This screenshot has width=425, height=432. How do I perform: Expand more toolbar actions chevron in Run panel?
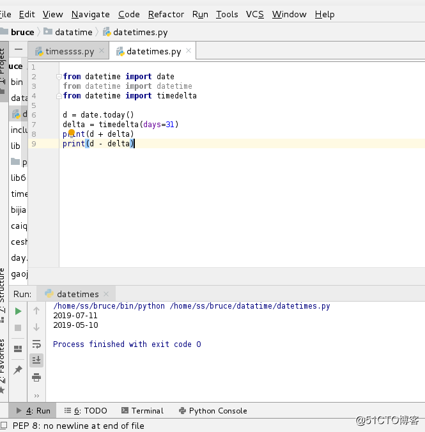point(36,396)
